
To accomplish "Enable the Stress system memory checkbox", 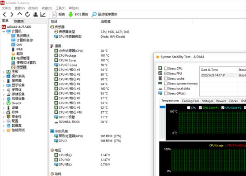I will click(x=166, y=84).
